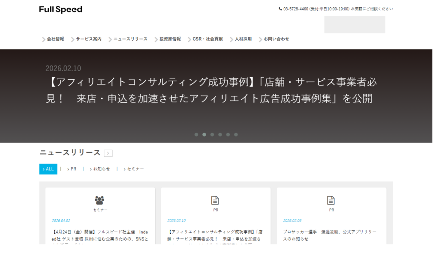Open the 投資家情報 menu
Image resolution: width=439 pixels, height=274 pixels.
pos(170,39)
